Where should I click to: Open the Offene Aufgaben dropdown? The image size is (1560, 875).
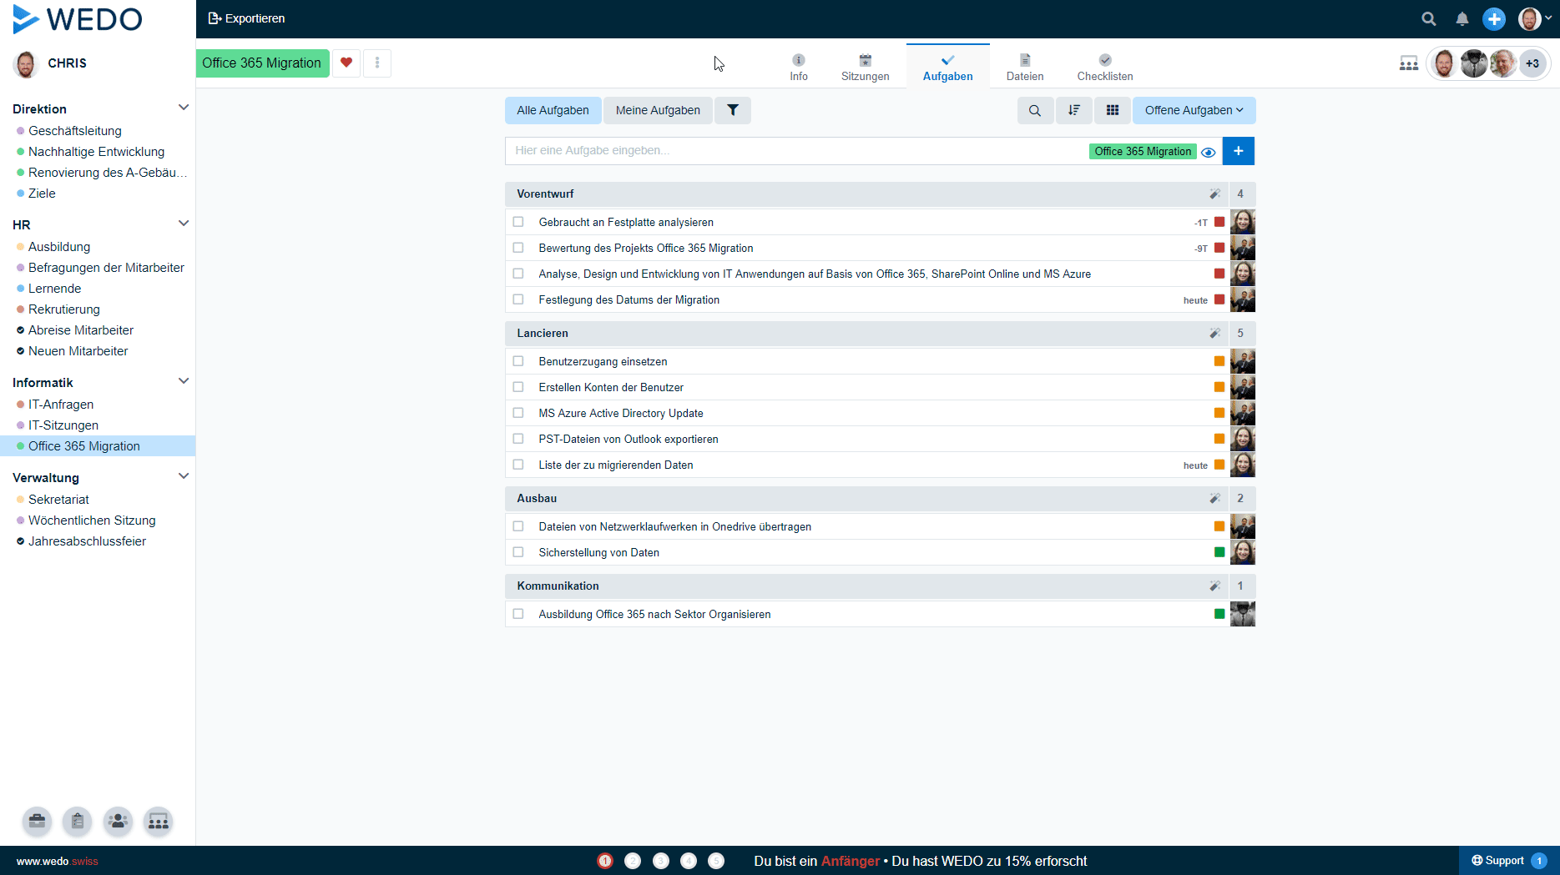(1194, 110)
